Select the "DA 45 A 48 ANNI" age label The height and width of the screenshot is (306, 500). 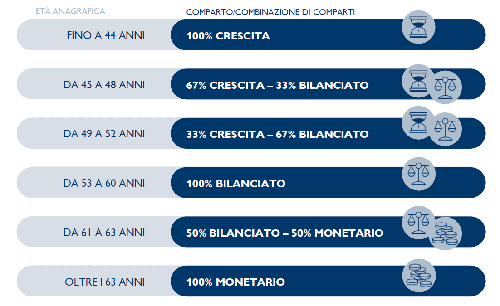point(104,85)
